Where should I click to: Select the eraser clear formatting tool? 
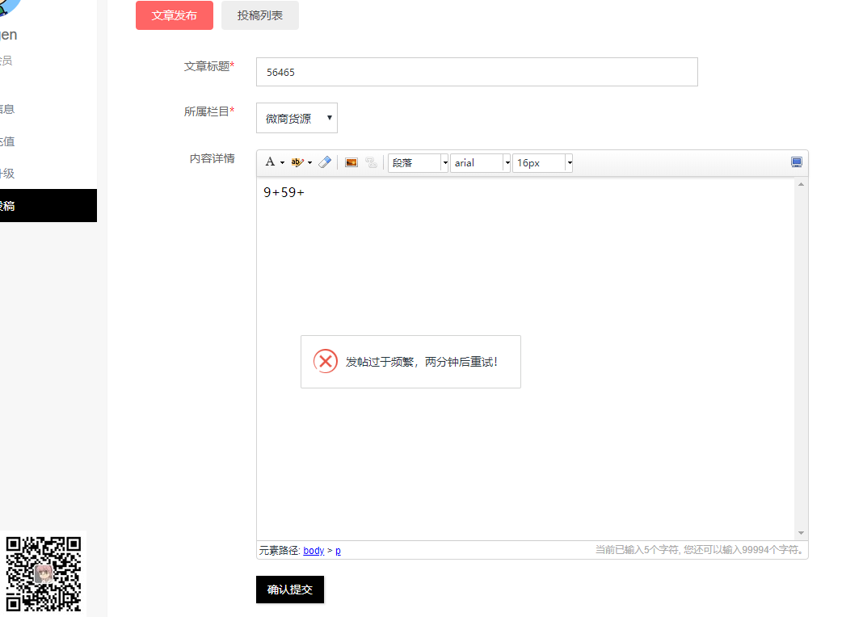[325, 162]
